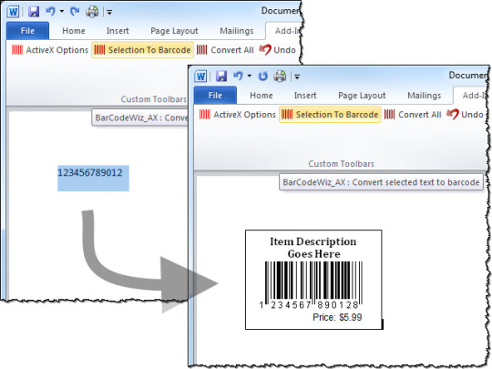Switch to Insert tab in back window

(118, 31)
